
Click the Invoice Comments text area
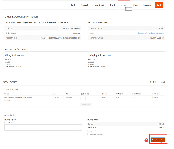43,127
